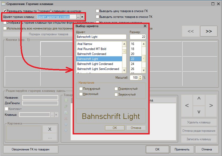Select font size 24 in the size list
Viewport: 222px width, 156px height.
[x=136, y=64]
